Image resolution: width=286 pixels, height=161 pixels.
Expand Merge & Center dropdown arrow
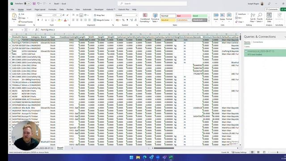[x=112, y=20]
